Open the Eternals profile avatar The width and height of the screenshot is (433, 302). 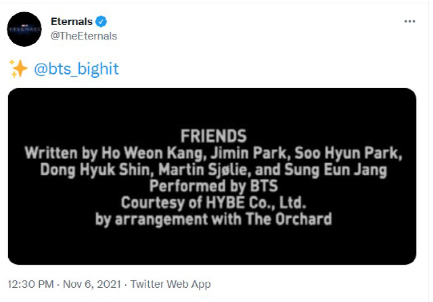pos(26,29)
